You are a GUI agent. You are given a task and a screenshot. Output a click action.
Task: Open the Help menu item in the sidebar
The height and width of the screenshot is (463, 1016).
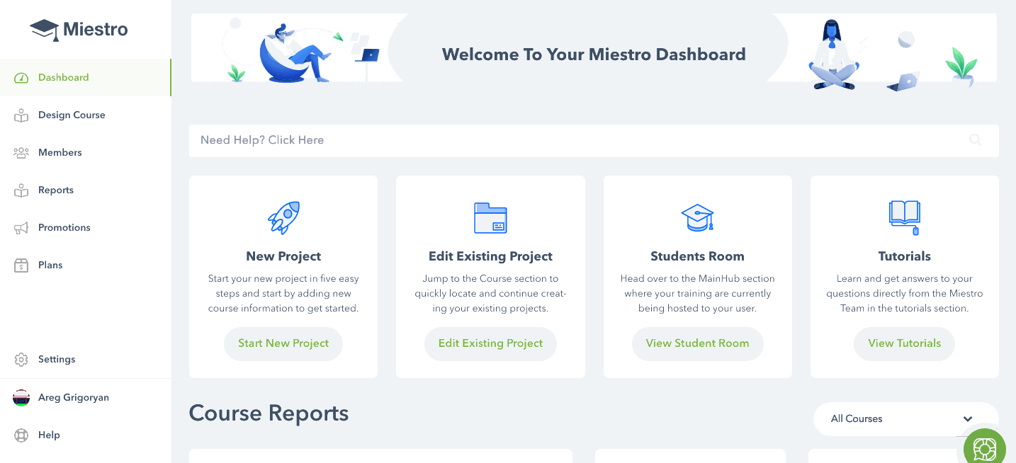tap(85, 435)
